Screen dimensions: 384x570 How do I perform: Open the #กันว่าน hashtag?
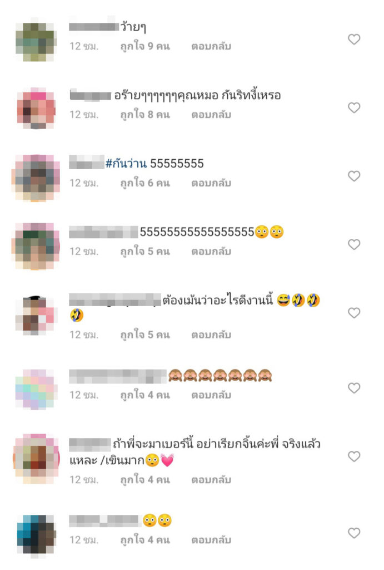click(126, 163)
